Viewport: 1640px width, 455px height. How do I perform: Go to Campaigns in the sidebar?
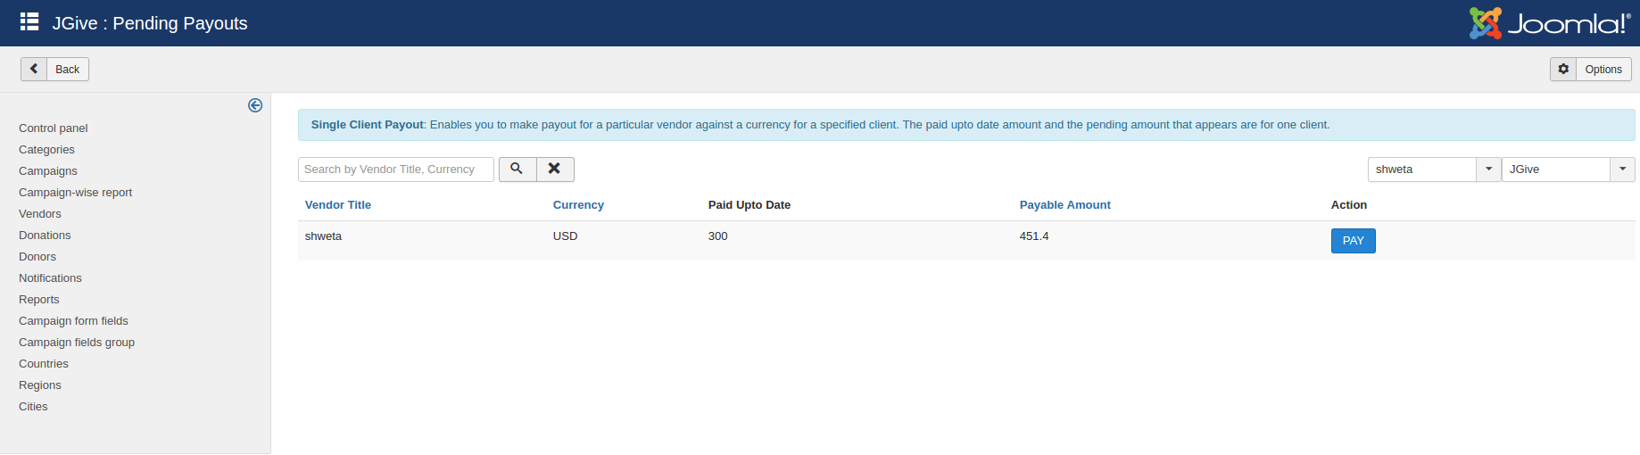[x=48, y=171]
